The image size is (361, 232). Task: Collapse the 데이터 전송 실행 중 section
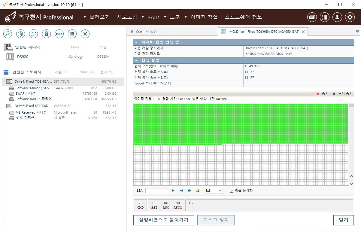137,42
